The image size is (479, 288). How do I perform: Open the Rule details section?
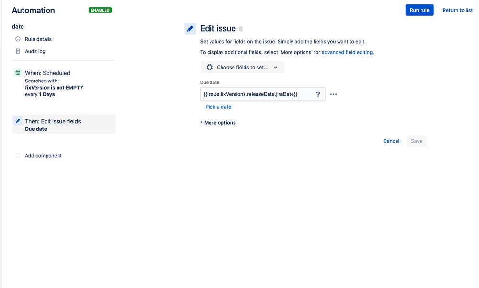[x=38, y=39]
